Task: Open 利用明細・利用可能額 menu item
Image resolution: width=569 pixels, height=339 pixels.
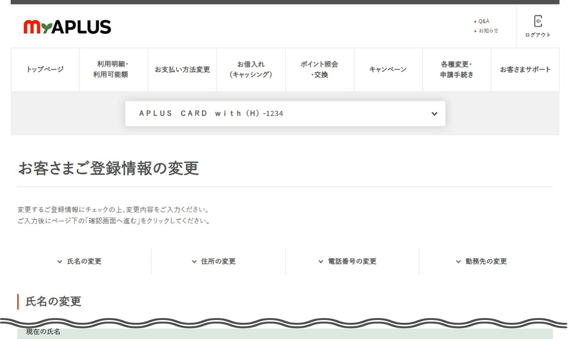Action: tap(114, 69)
